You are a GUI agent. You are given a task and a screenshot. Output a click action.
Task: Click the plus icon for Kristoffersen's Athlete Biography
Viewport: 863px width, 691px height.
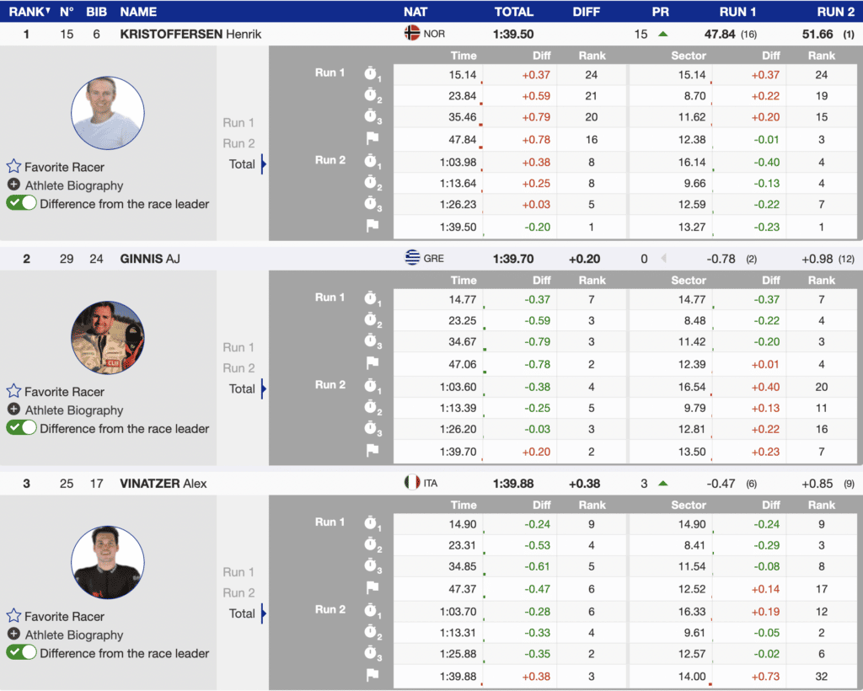[x=13, y=185]
